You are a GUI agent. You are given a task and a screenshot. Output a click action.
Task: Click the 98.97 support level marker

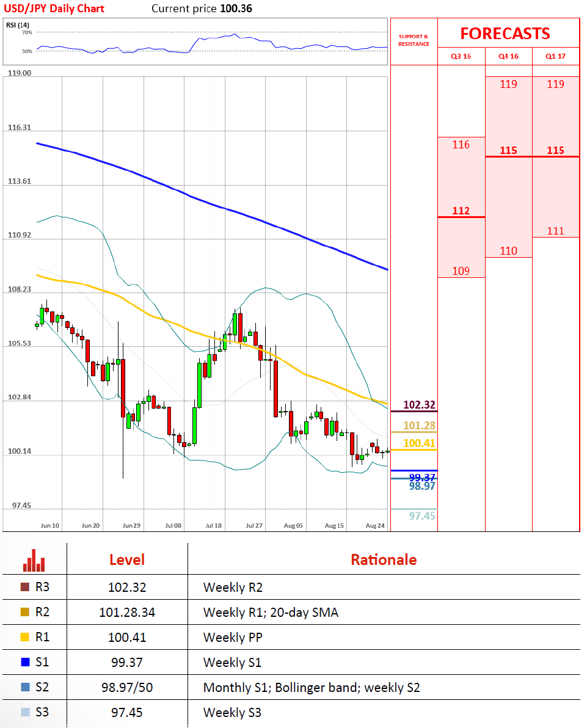pos(422,487)
